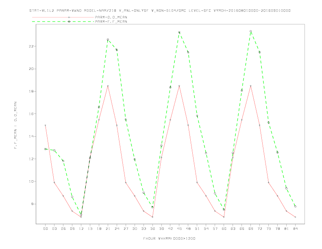Click x-axis tick label 54
The width and height of the screenshot is (322, 249).
[x=206, y=229]
